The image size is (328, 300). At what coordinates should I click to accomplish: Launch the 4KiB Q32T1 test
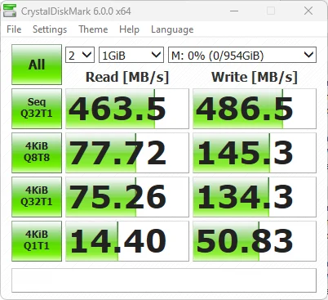point(37,197)
